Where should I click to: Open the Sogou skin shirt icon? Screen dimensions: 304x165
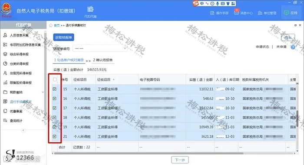pos(228,3)
